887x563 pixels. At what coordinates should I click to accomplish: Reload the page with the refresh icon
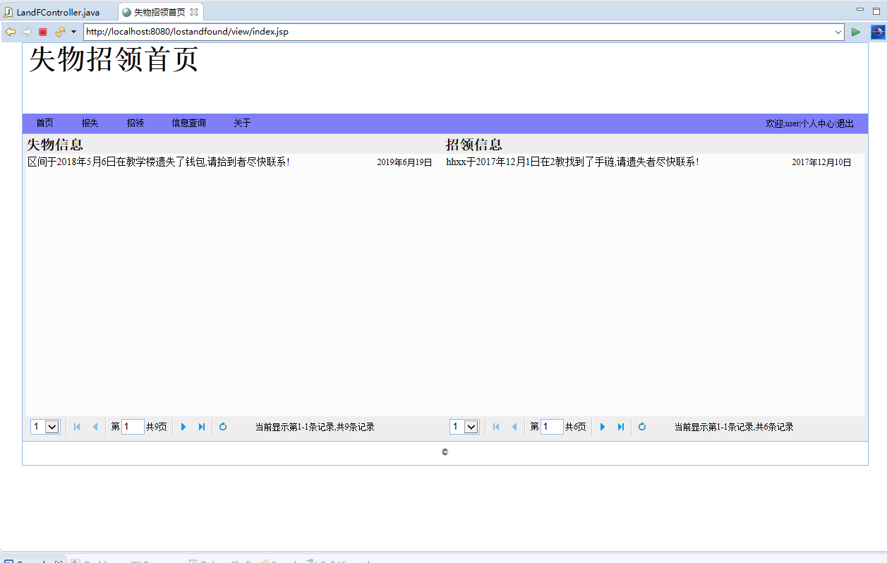[59, 32]
